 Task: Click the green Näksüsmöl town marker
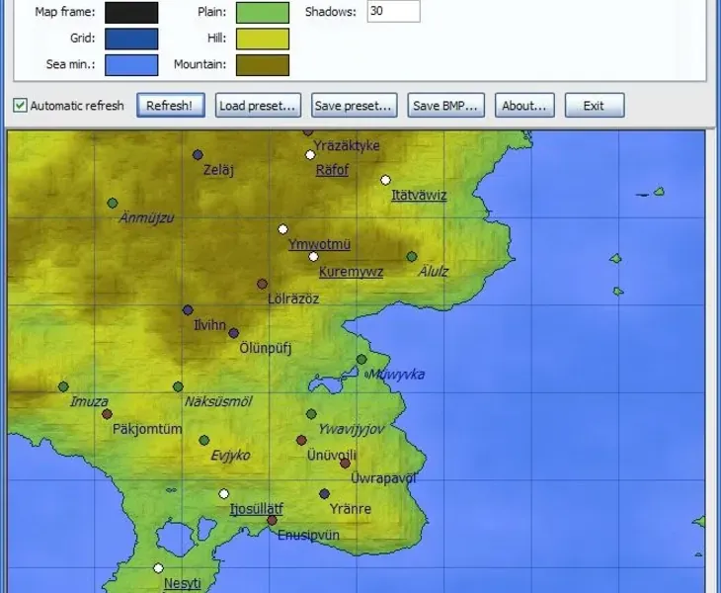178,386
